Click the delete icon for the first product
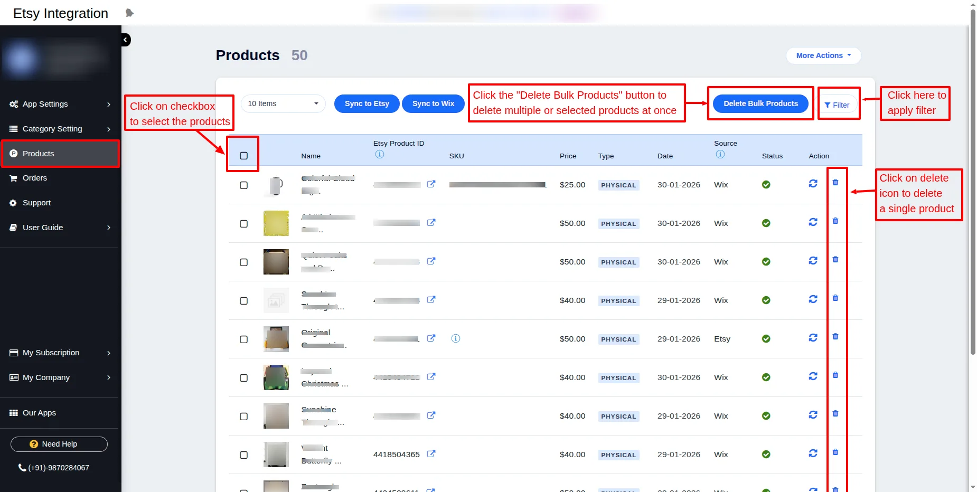The height and width of the screenshot is (492, 977). tap(835, 183)
